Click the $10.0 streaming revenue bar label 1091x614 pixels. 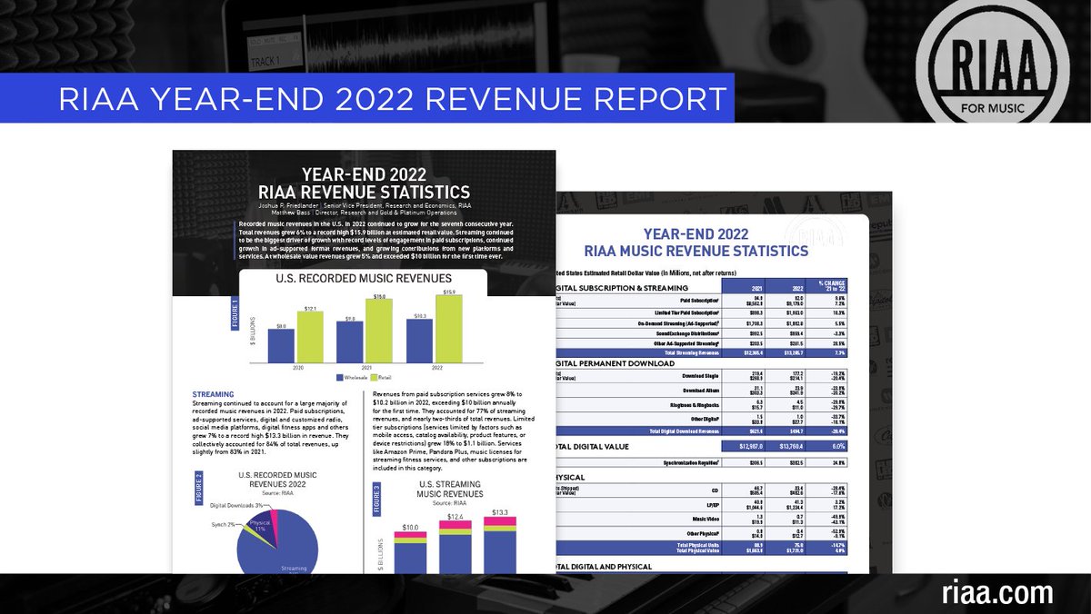(410, 526)
